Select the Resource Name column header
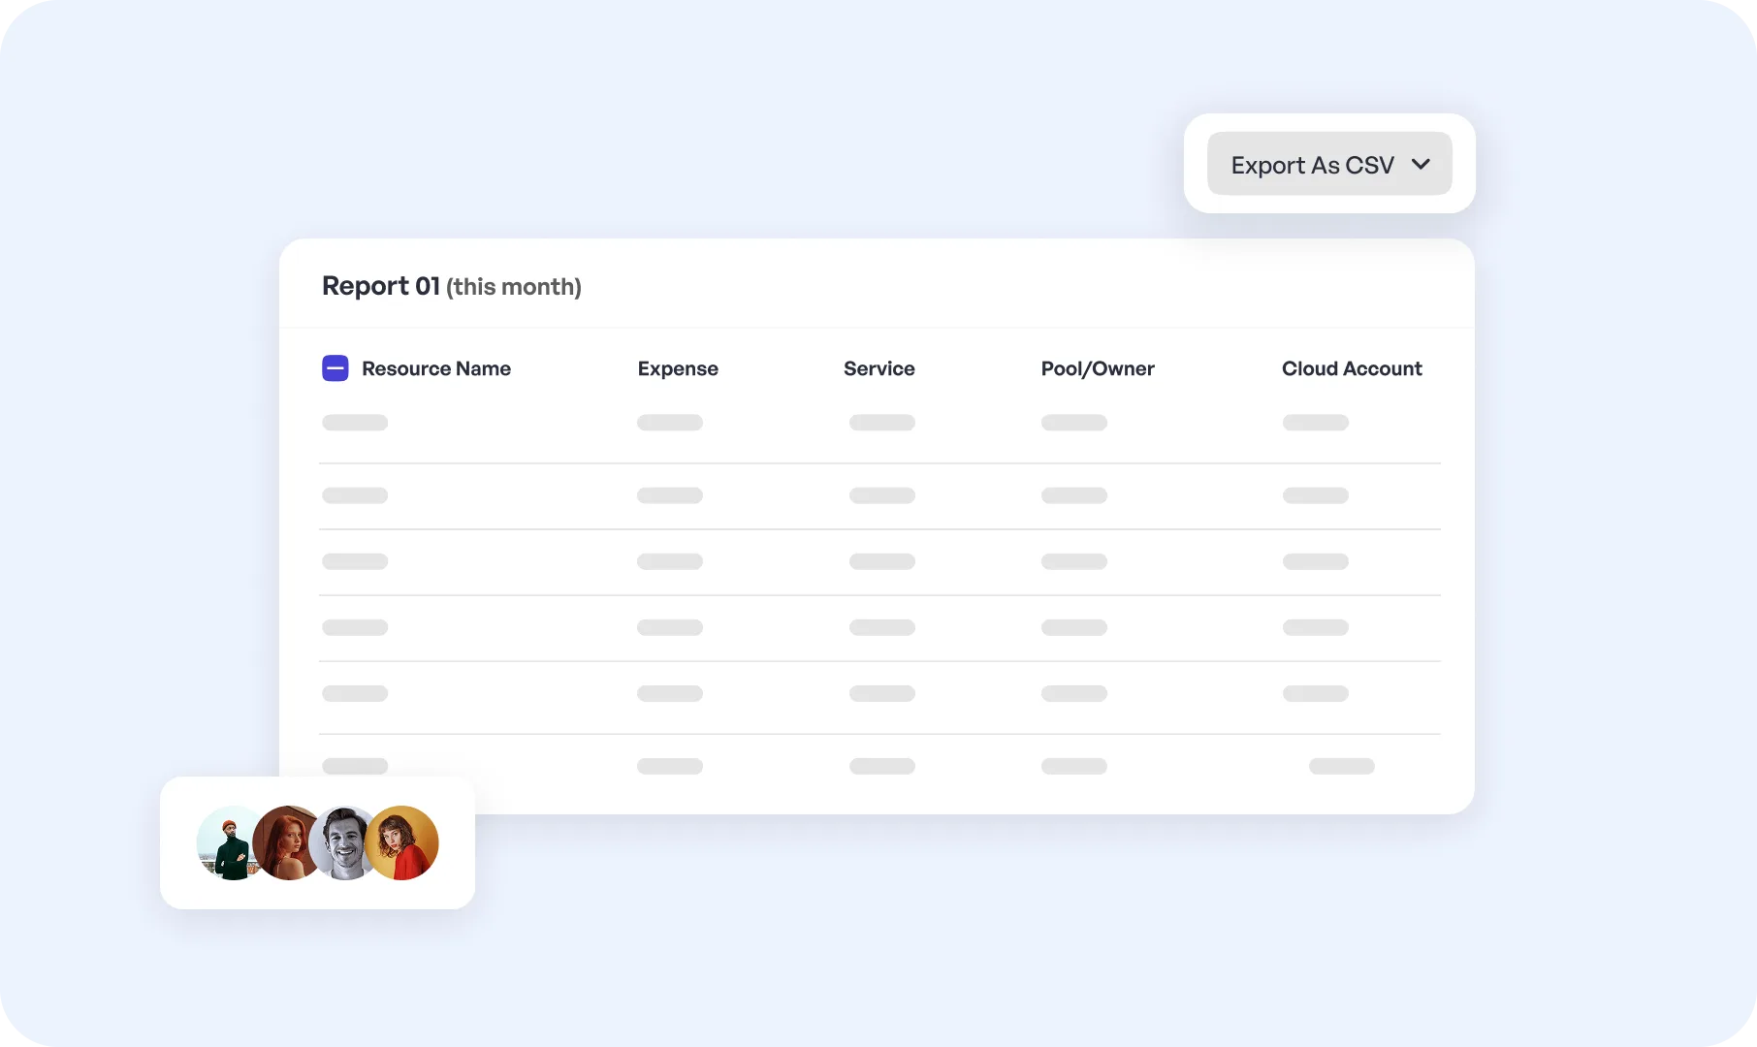The width and height of the screenshot is (1757, 1047). click(436, 368)
